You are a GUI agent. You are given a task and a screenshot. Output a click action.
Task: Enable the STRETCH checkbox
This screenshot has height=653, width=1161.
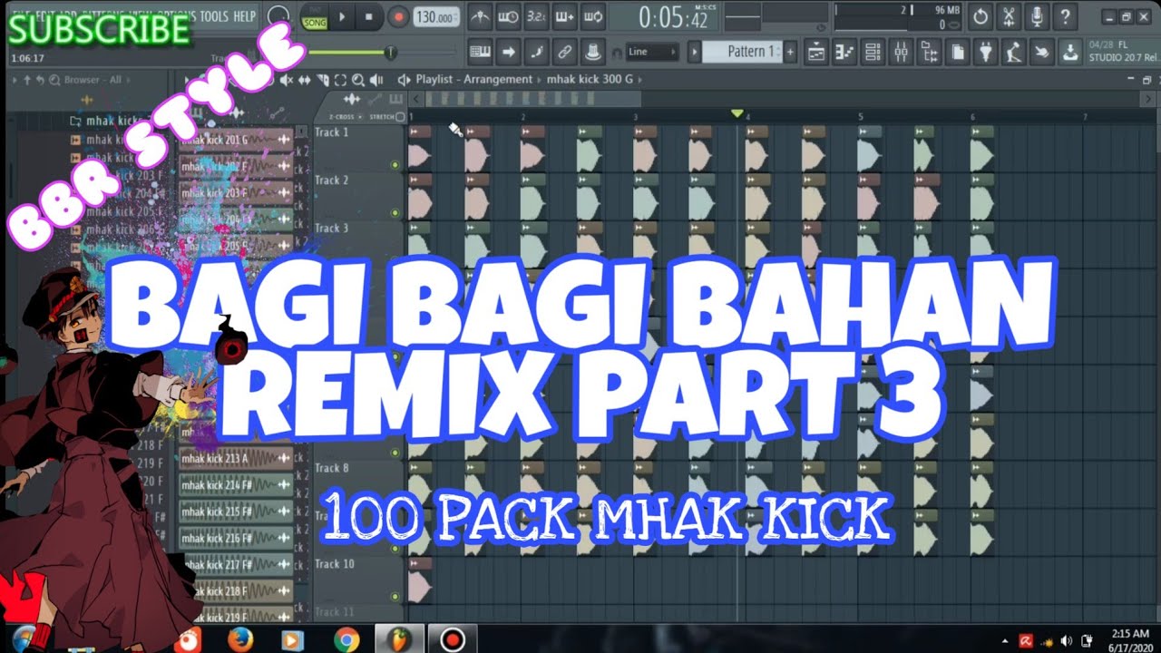pos(400,117)
